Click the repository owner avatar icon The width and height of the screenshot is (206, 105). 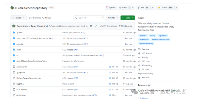(x=12, y=8)
